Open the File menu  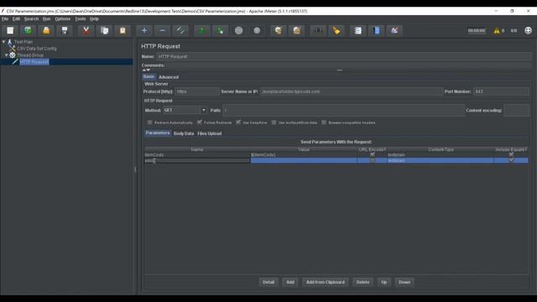point(5,18)
